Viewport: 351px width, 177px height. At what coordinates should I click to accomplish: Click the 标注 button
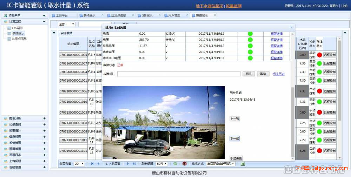tap(249, 74)
